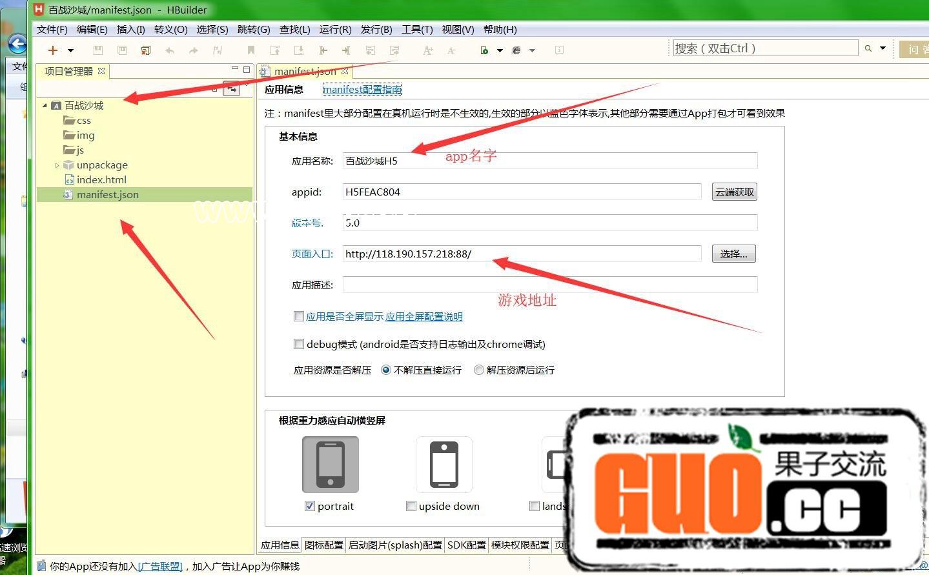Select 不解压直接运行 radio button
The image size is (929, 575).
pos(386,370)
